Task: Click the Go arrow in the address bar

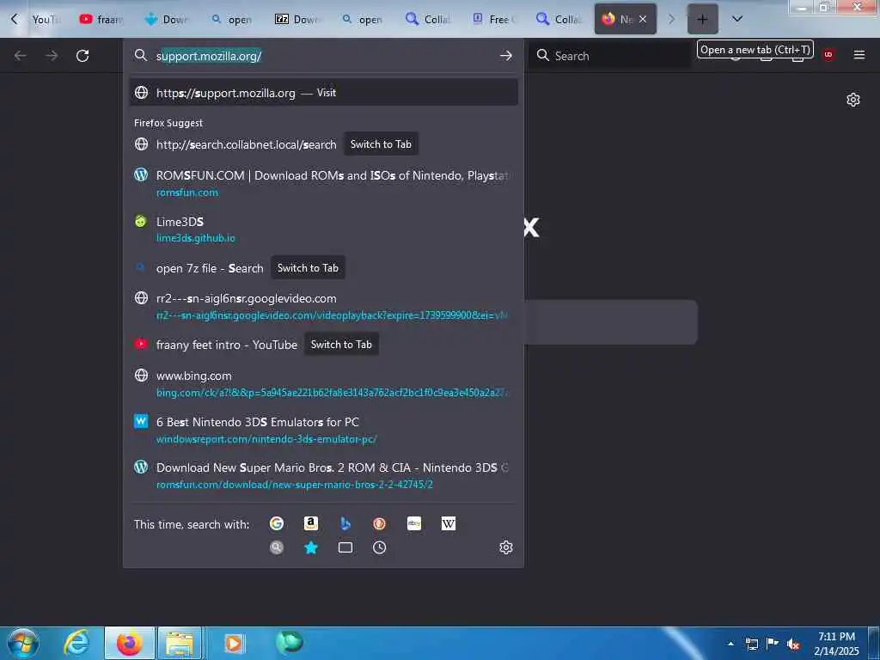Action: pyautogui.click(x=505, y=56)
